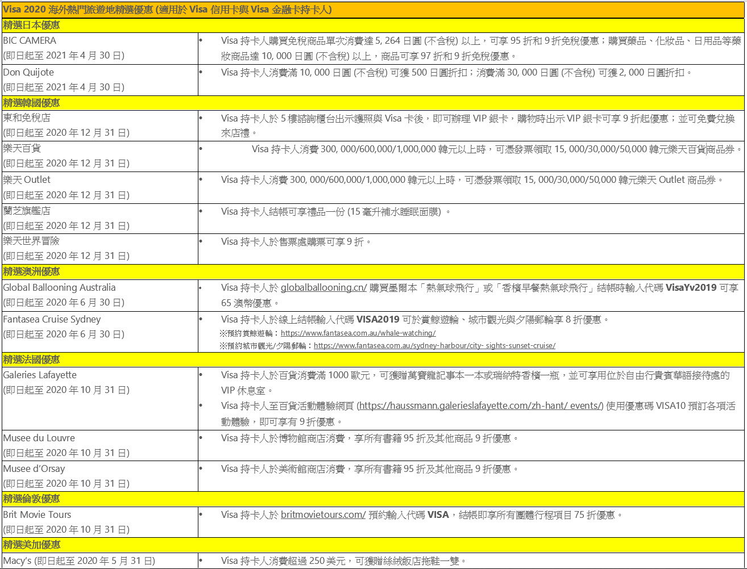Click the Fantasea Cruise Sydney name
This screenshot has height=569, width=747.
coord(52,319)
